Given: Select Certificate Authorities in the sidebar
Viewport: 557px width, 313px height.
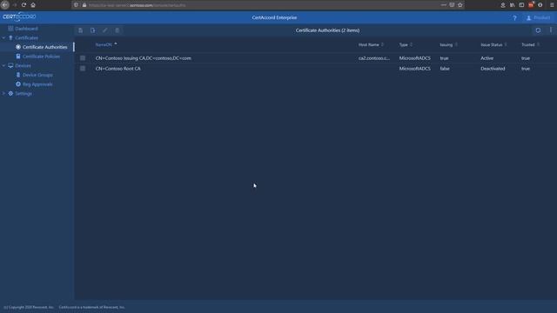Looking at the screenshot, I should point(44,47).
